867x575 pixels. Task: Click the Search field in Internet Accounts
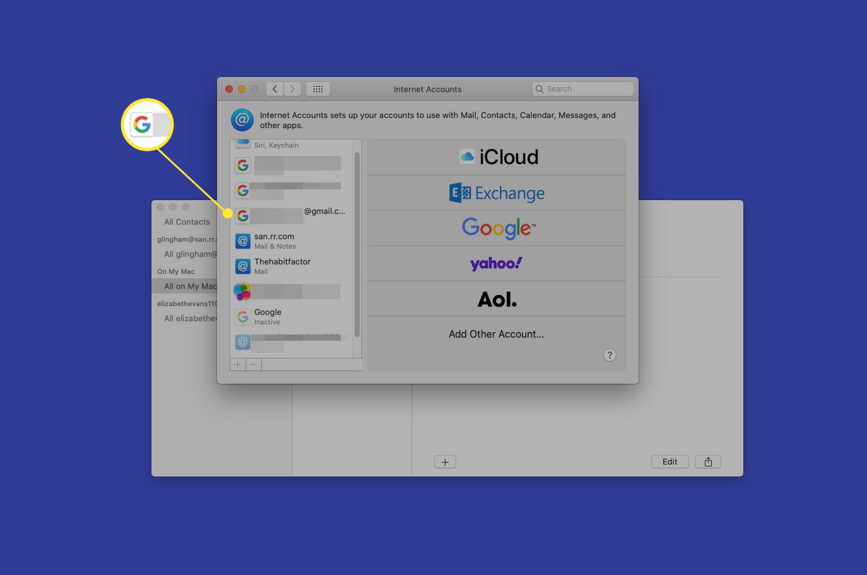pos(582,89)
